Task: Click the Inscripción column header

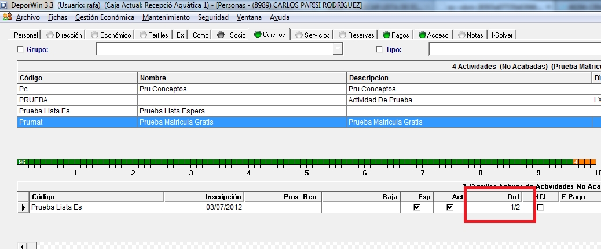Action: [x=204, y=196]
